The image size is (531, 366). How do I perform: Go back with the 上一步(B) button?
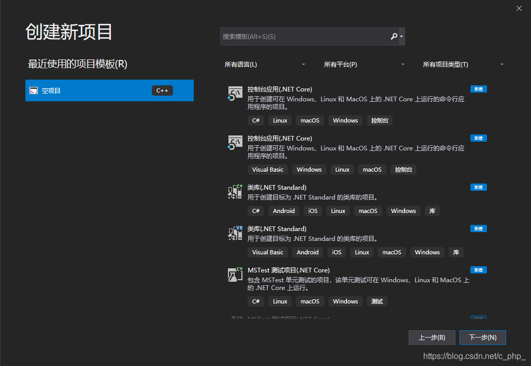(x=432, y=338)
